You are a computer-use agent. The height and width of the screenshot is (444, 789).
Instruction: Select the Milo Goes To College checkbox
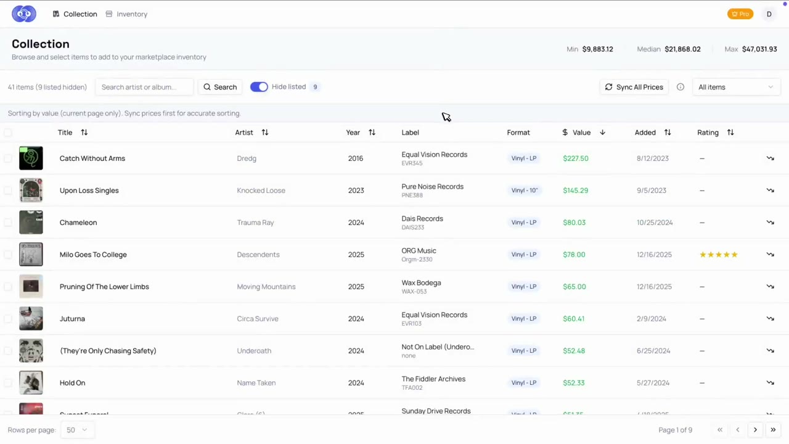point(7,255)
